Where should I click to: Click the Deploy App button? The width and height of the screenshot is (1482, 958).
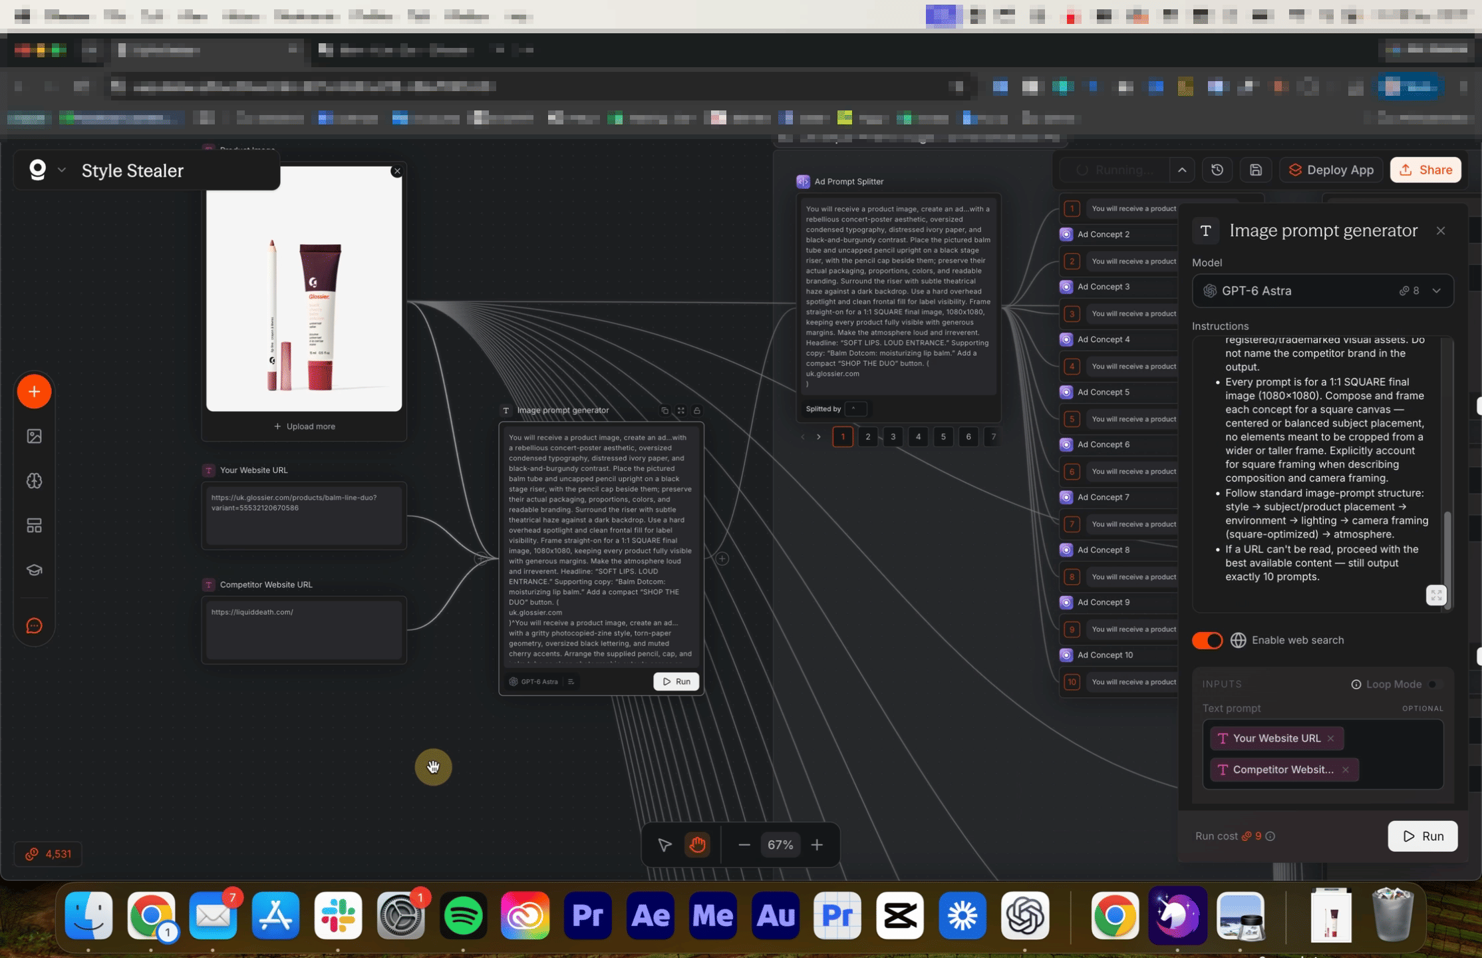[1332, 170]
